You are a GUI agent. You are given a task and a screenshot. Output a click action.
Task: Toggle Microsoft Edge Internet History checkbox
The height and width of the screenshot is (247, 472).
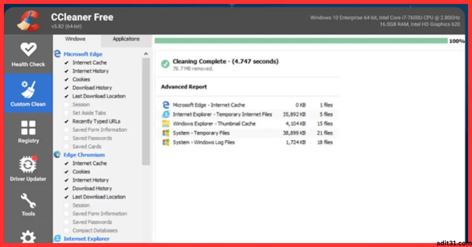66,71
